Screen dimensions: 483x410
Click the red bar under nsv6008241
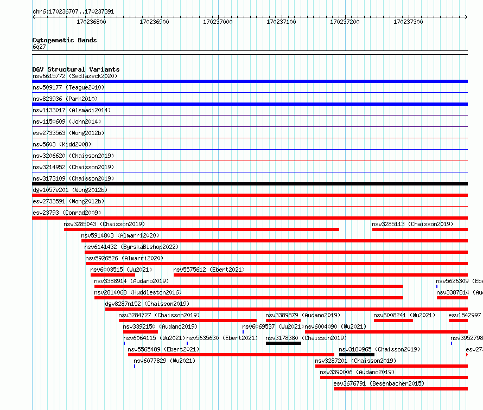[393, 321]
